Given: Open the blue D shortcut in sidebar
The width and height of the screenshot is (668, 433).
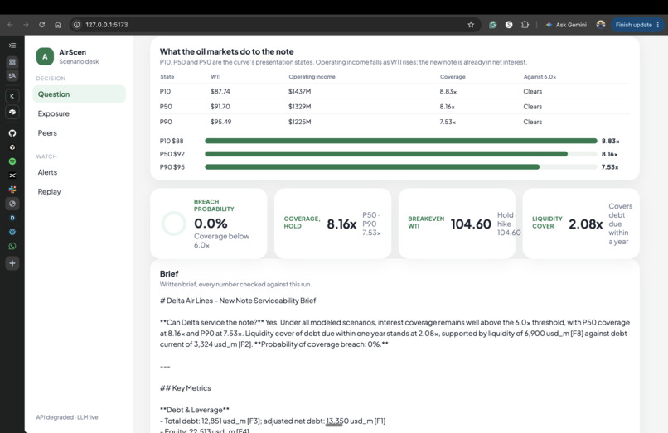Looking at the screenshot, I should click(x=12, y=218).
